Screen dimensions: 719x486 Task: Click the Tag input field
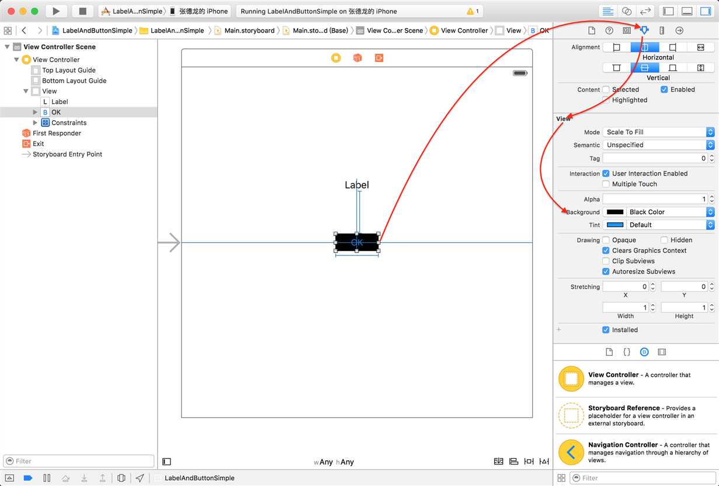654,158
